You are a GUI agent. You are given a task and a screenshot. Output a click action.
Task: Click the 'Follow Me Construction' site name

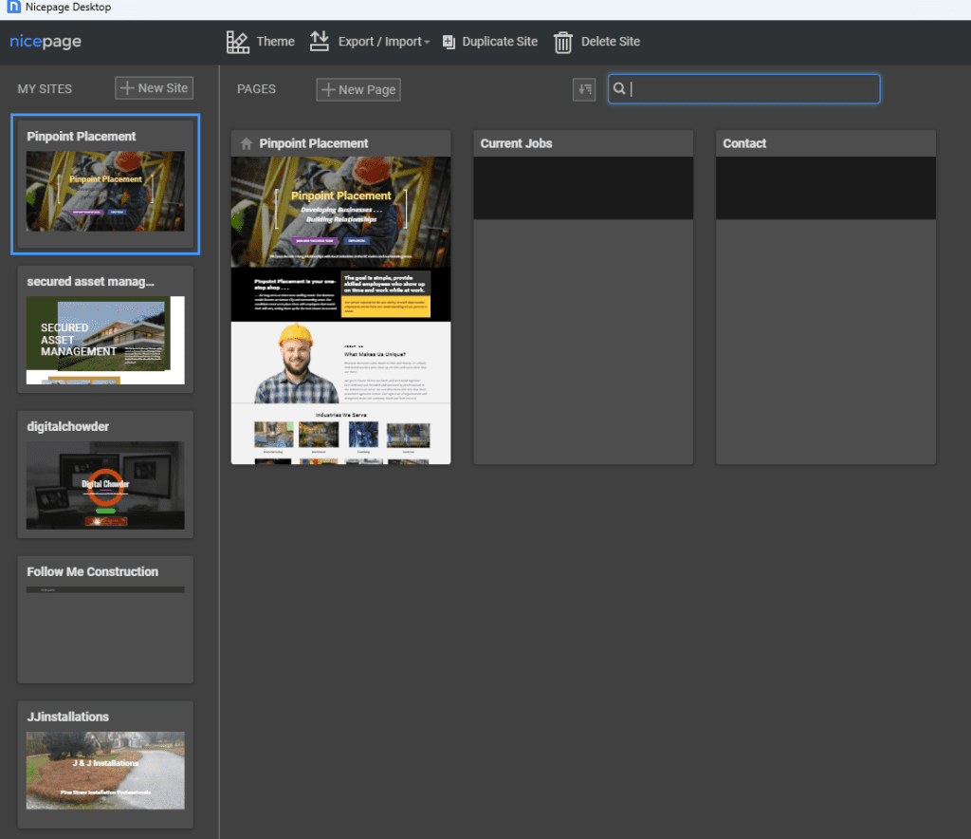coord(92,571)
